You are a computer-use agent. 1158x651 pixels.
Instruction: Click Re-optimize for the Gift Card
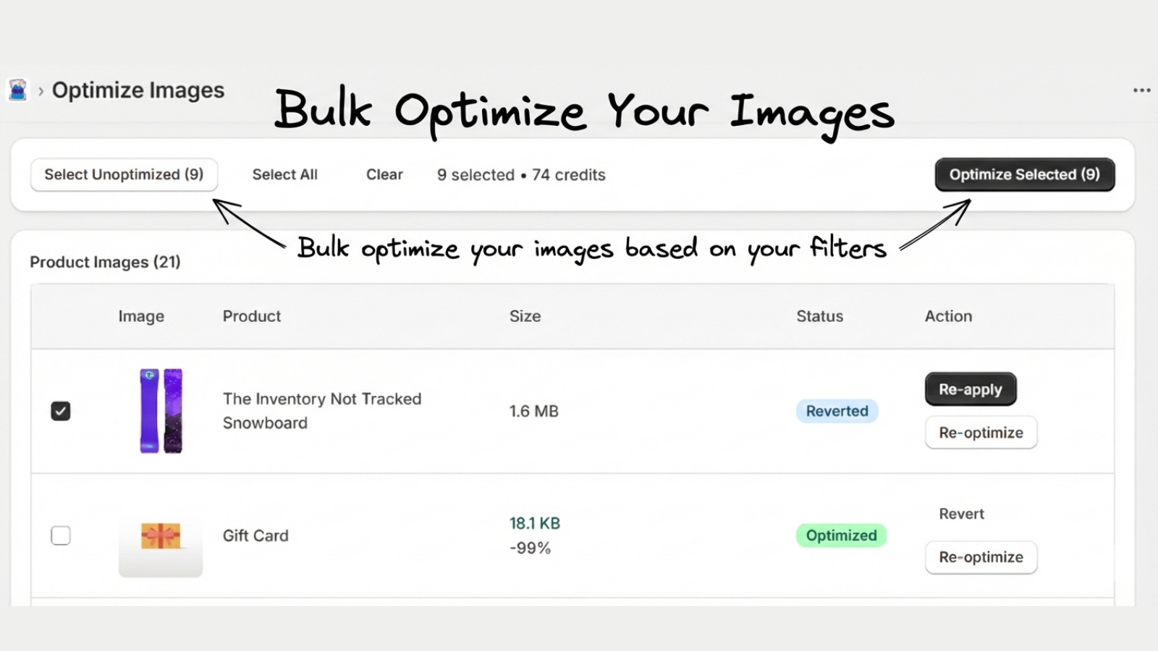pyautogui.click(x=981, y=557)
